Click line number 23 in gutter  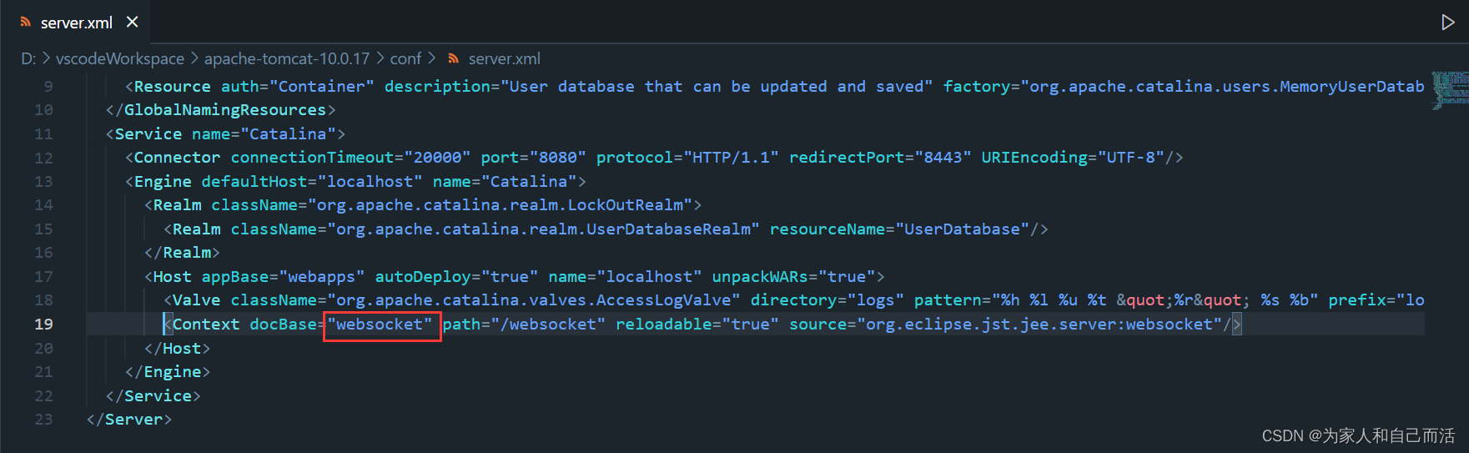(44, 420)
